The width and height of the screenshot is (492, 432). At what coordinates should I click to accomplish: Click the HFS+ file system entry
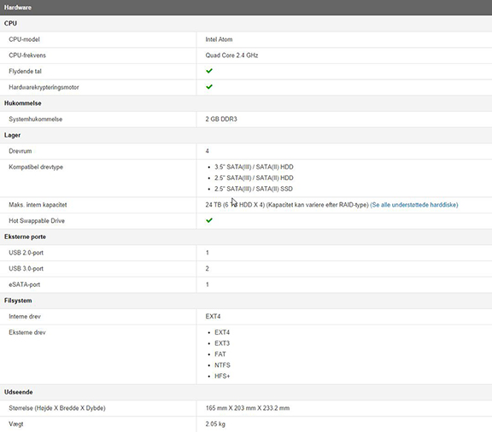222,377
